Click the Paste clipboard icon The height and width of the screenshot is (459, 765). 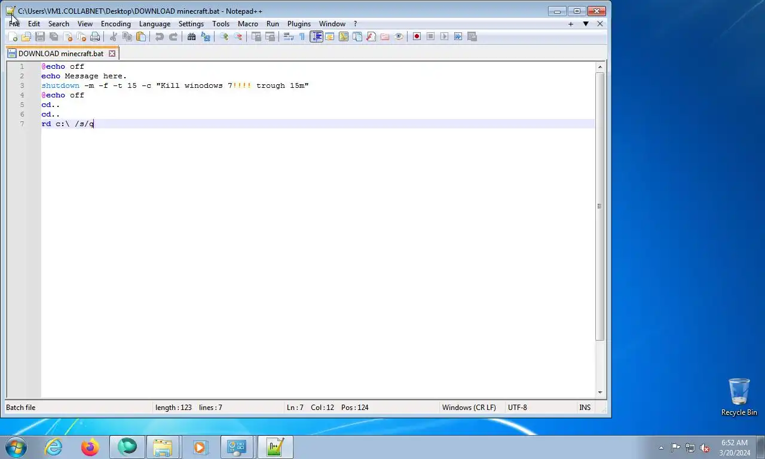141,36
